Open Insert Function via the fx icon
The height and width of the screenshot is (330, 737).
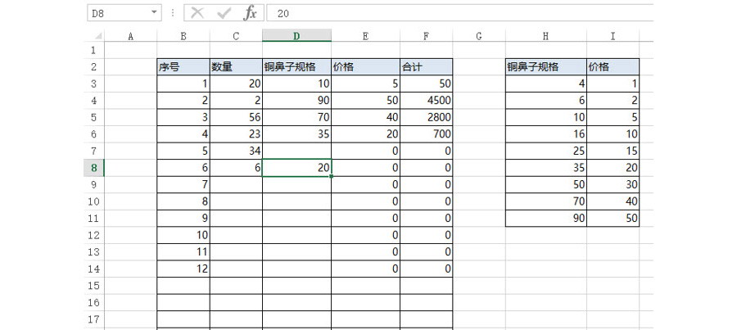[x=250, y=13]
